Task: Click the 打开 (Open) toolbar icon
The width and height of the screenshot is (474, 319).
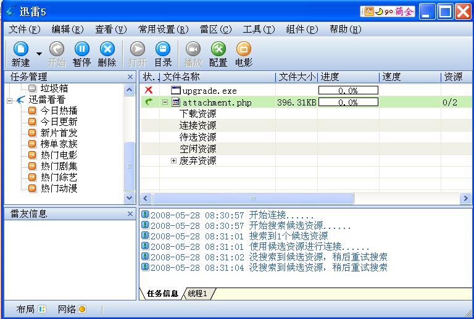Action: 138,54
